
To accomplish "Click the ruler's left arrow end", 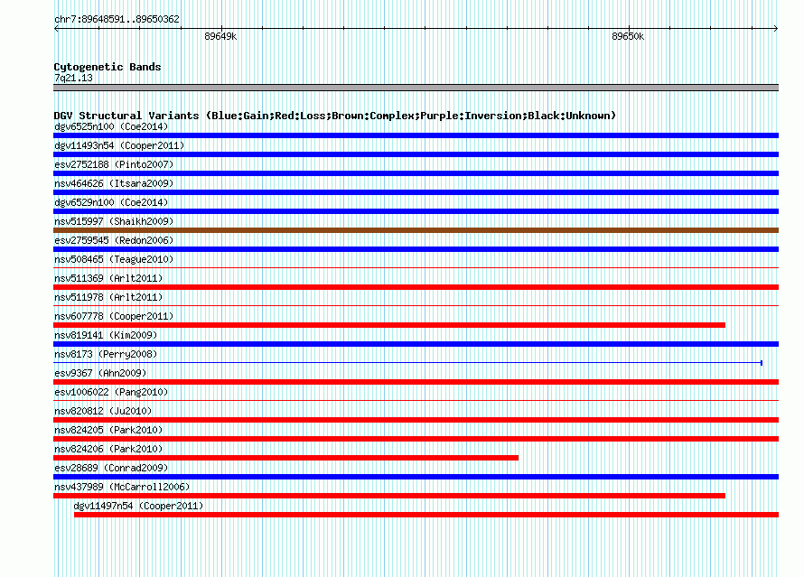I will pos(56,29).
